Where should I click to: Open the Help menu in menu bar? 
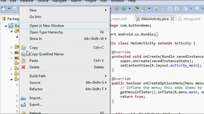click(x=132, y=1)
